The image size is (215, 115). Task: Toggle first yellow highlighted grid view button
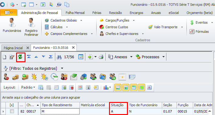click(x=118, y=87)
